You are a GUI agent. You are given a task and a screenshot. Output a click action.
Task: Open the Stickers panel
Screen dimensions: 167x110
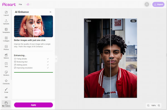click(6, 73)
